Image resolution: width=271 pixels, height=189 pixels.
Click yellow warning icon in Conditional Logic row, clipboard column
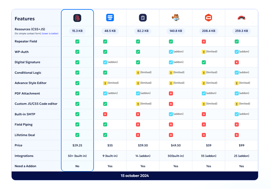point(138,73)
